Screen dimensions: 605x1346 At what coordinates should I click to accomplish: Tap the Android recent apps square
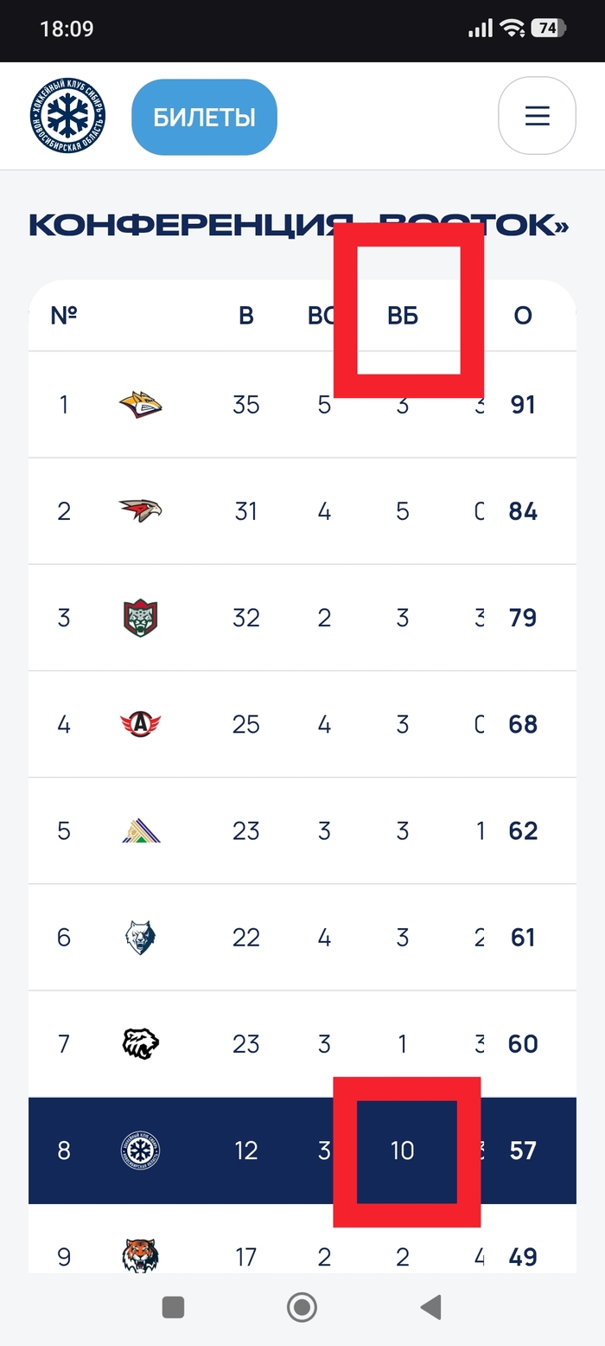click(x=174, y=1306)
